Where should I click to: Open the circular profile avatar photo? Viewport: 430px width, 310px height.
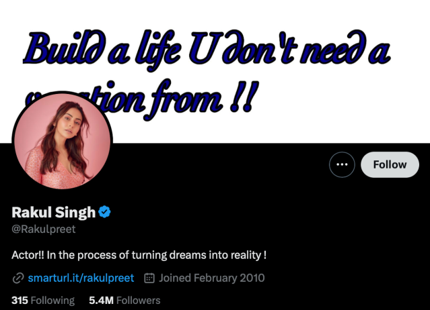[x=63, y=141]
